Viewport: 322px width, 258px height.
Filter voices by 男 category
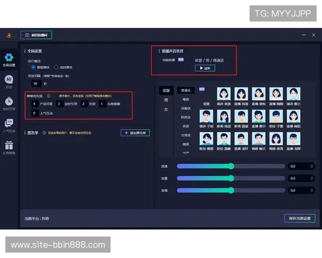coord(166,100)
